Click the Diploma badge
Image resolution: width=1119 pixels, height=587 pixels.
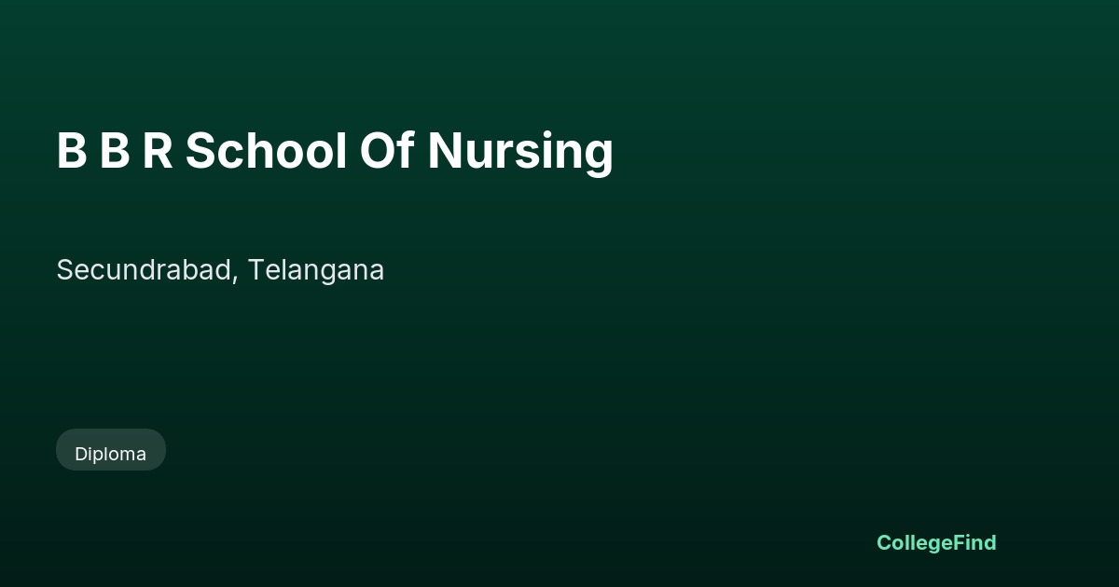click(111, 450)
